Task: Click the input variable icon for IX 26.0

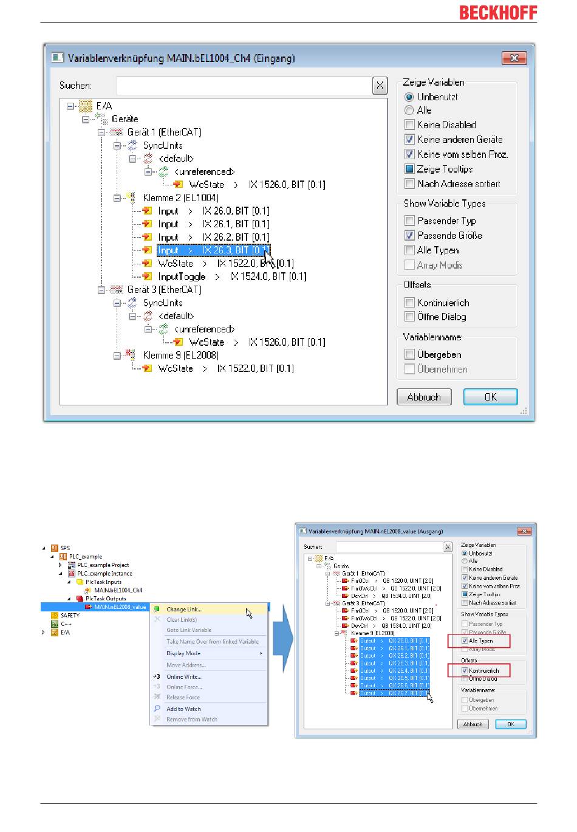Action: click(x=147, y=211)
